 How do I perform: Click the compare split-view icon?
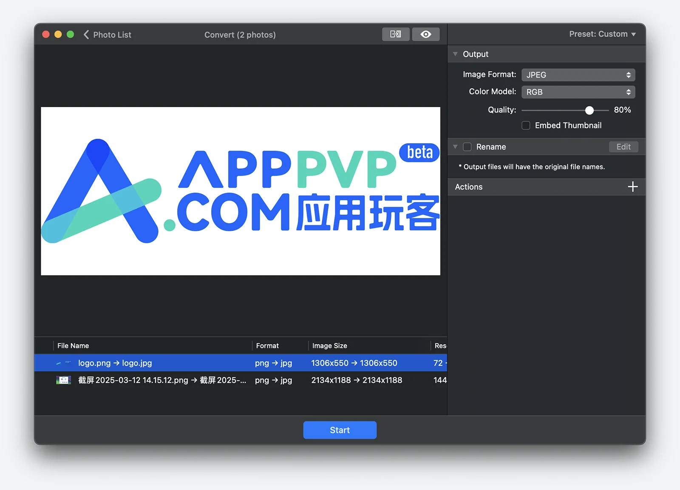[396, 34]
